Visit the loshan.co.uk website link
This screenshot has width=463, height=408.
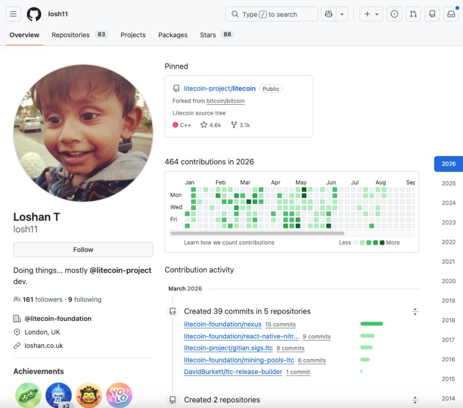tap(44, 346)
